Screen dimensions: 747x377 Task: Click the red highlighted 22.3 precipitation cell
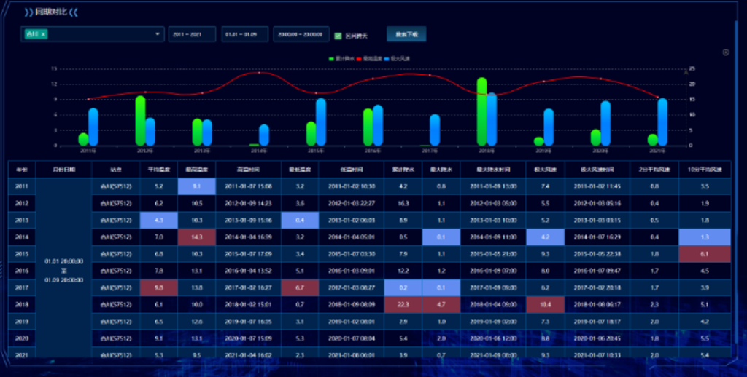click(403, 304)
